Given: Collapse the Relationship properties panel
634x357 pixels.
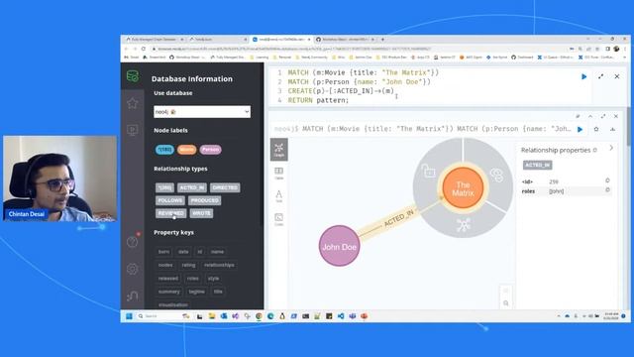Looking at the screenshot, I should pyautogui.click(x=611, y=148).
